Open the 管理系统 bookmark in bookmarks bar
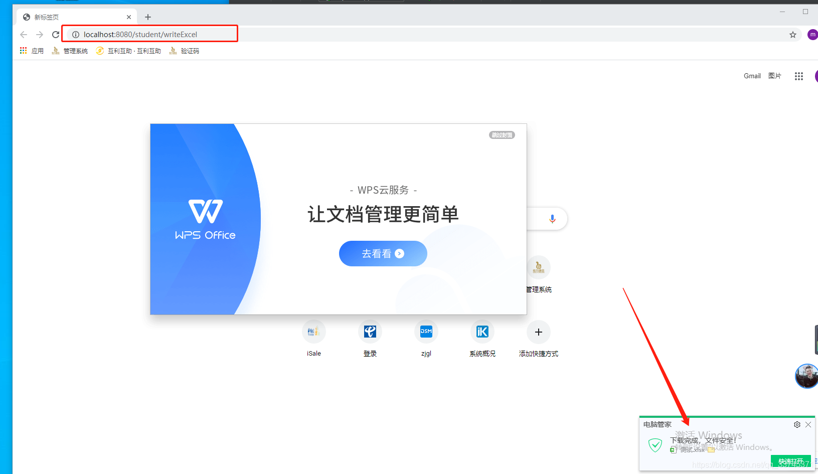The height and width of the screenshot is (474, 818). coord(70,51)
